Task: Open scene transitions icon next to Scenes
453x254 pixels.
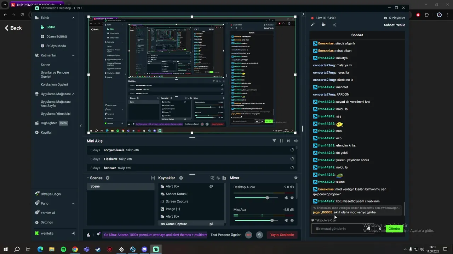Action: (153, 178)
